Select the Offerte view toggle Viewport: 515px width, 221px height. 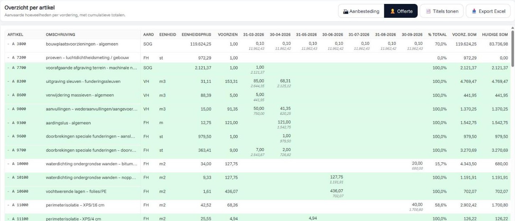coord(401,11)
